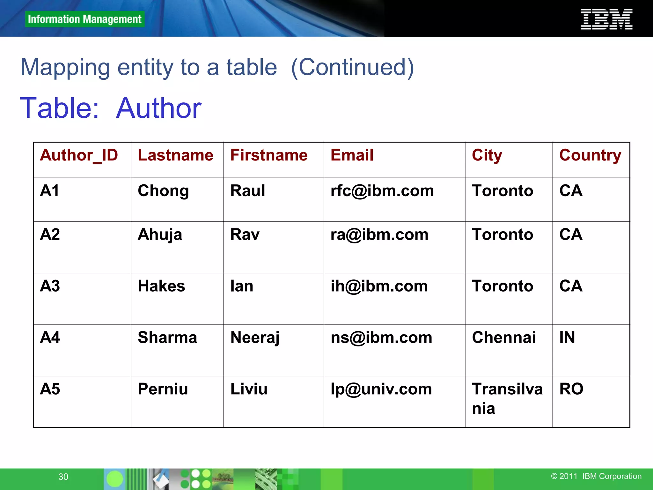Click the slide number 30
Viewport: 653px width, 490px height.
pos(63,477)
